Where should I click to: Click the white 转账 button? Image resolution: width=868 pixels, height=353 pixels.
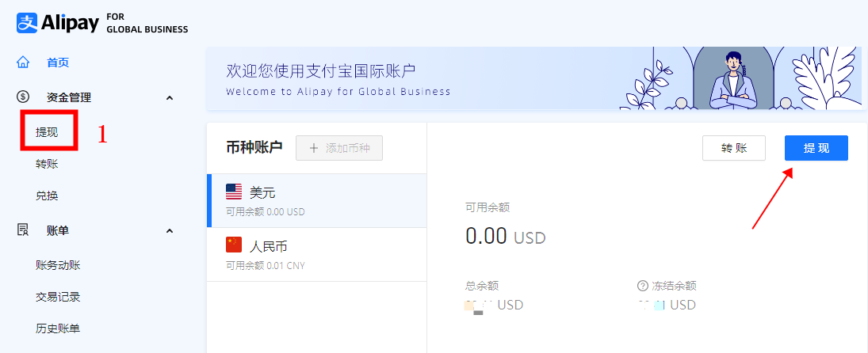click(x=733, y=148)
